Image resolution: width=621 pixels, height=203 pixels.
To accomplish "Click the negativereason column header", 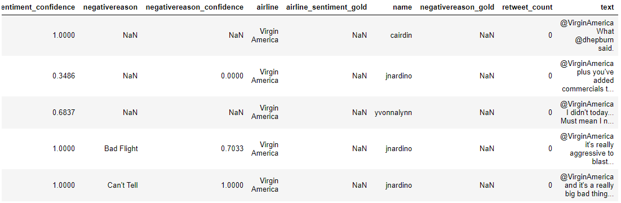I will pyautogui.click(x=110, y=7).
